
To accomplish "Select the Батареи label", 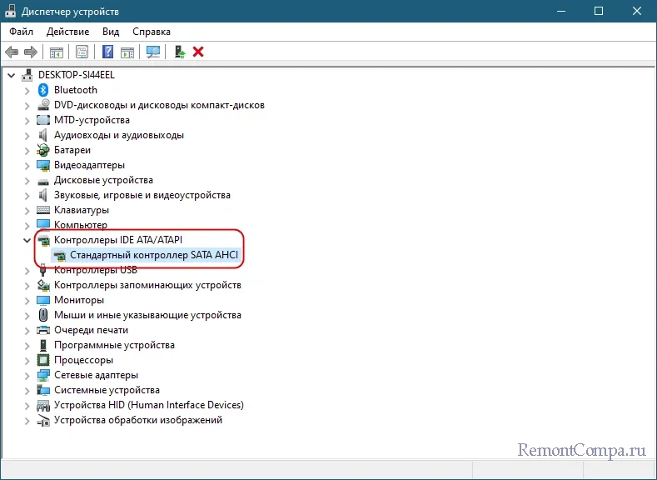I will (72, 150).
